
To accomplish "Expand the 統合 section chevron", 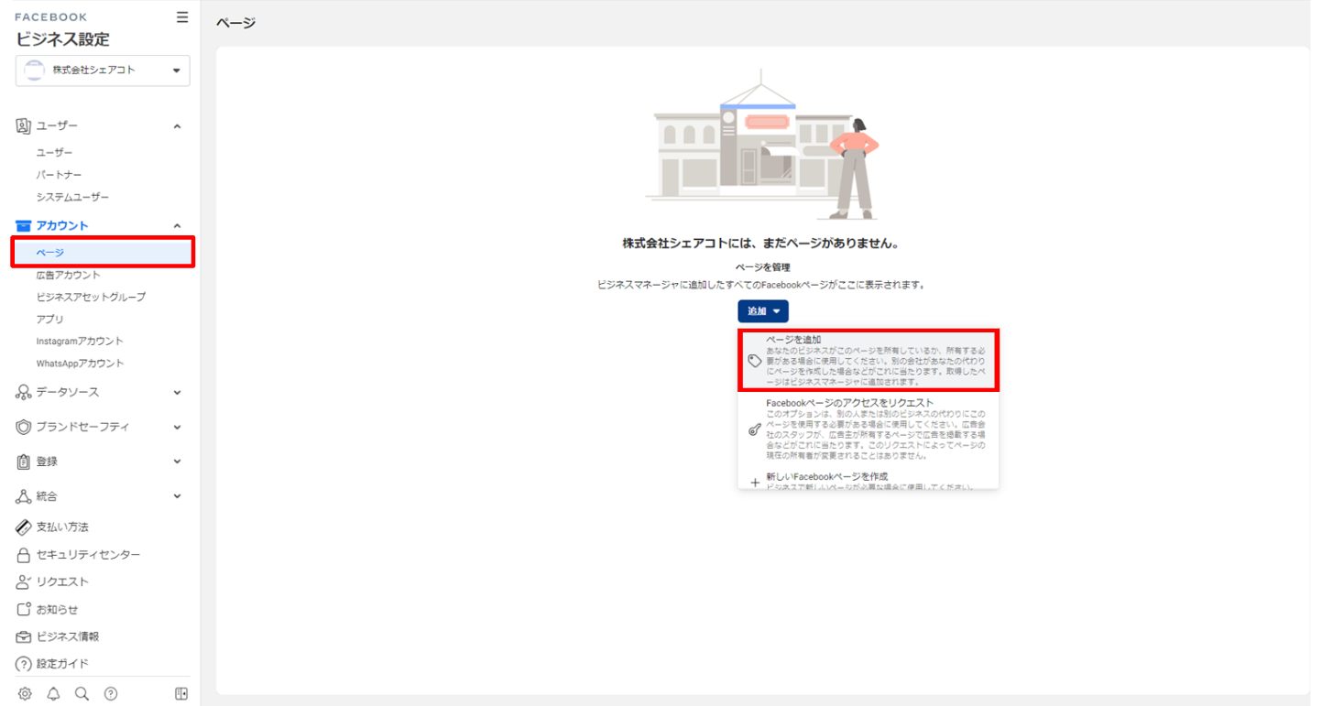I will (177, 496).
